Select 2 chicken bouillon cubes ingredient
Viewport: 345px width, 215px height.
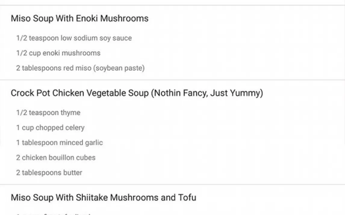56,158
